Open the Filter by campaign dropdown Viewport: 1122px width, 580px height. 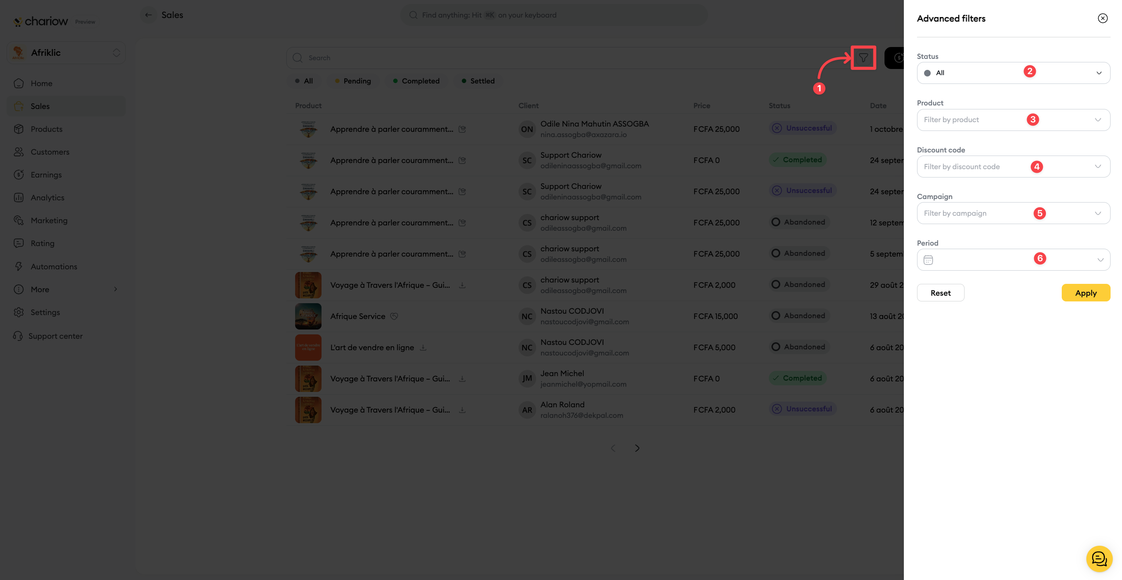coord(1012,214)
